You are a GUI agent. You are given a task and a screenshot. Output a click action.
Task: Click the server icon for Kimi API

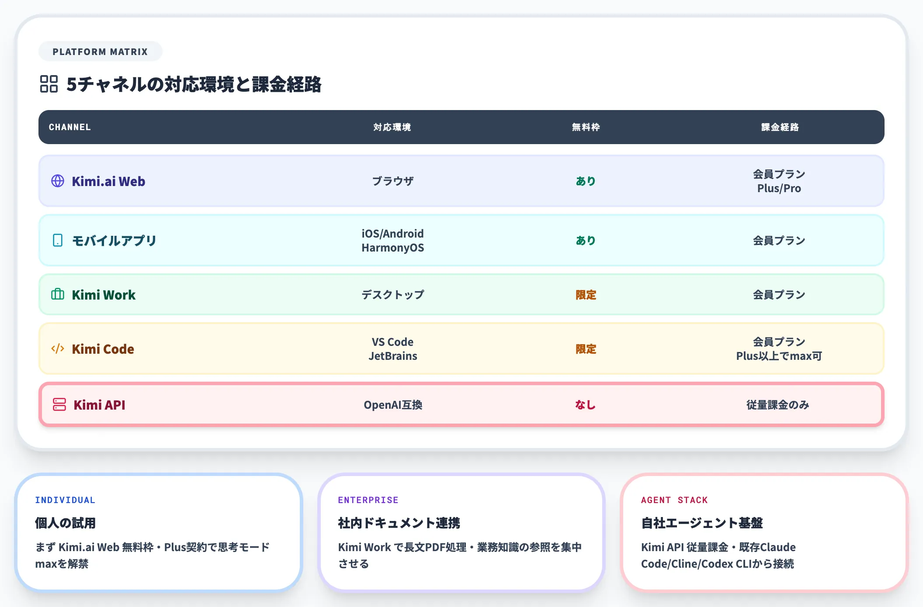point(59,404)
